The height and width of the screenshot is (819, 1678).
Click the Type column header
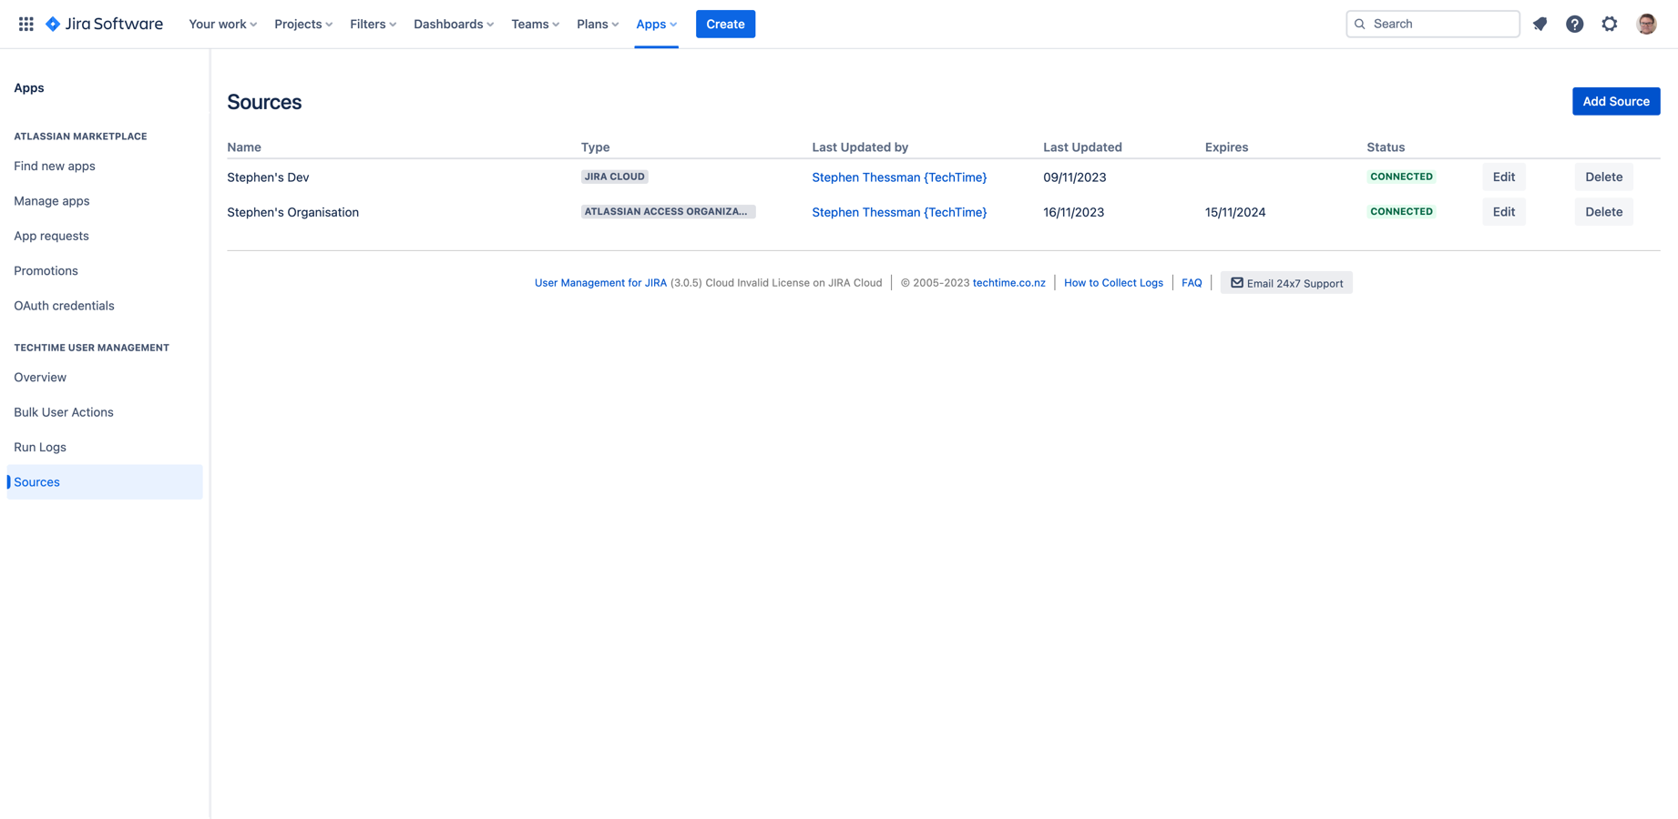596,147
